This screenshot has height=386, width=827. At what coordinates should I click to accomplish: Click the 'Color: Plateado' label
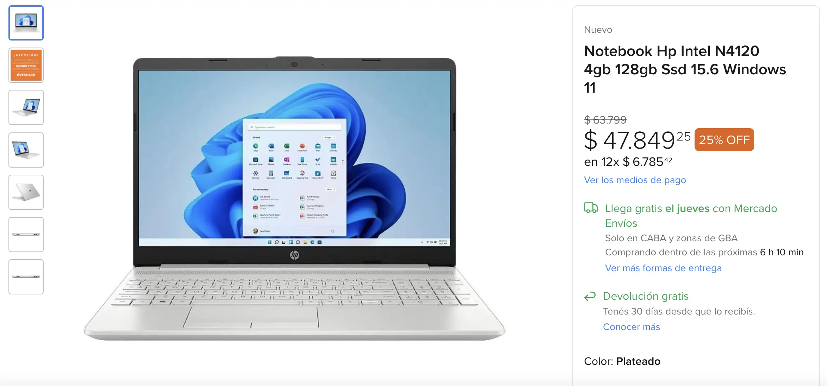622,361
